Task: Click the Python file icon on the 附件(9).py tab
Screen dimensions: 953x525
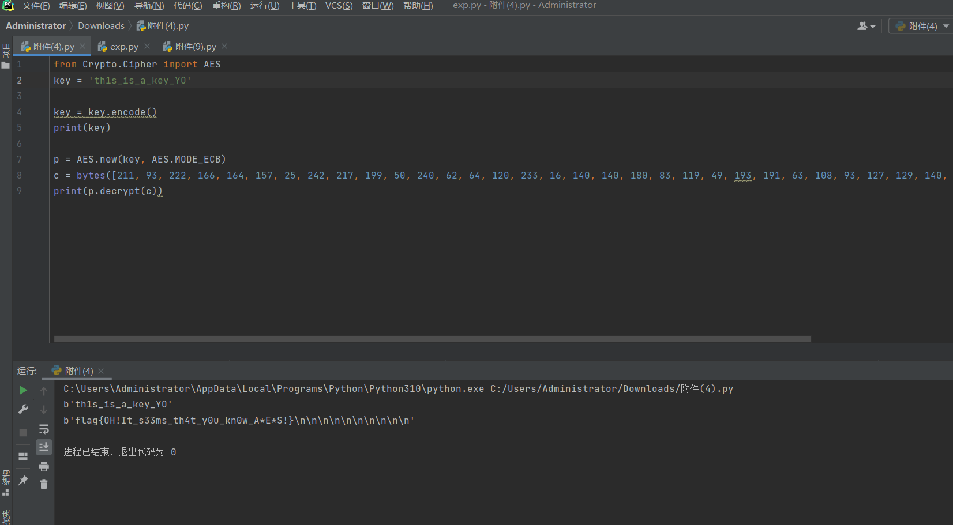Action: pos(167,47)
